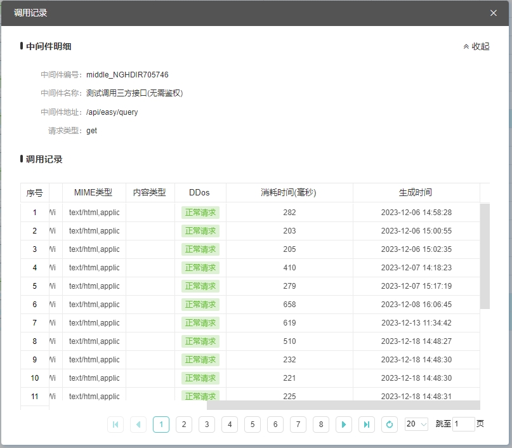Click the 跳至 page number input field
The height and width of the screenshot is (448, 512).
(x=464, y=424)
